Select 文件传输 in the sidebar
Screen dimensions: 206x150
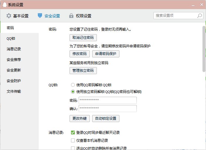tap(19, 91)
